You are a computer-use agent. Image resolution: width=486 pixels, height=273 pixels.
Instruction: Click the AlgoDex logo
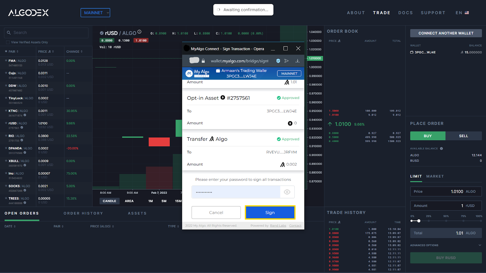click(x=28, y=13)
